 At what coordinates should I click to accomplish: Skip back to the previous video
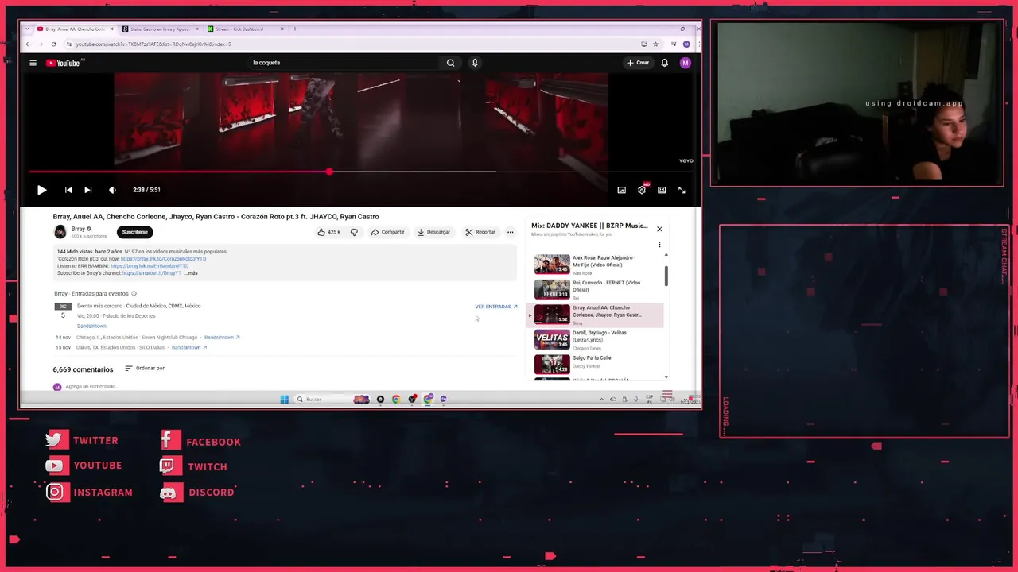click(68, 190)
